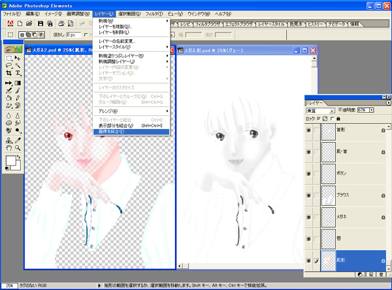The width and height of the screenshot is (392, 290).
Task: Choose レイヤーを複製 from the Layer menu
Action: (x=131, y=27)
